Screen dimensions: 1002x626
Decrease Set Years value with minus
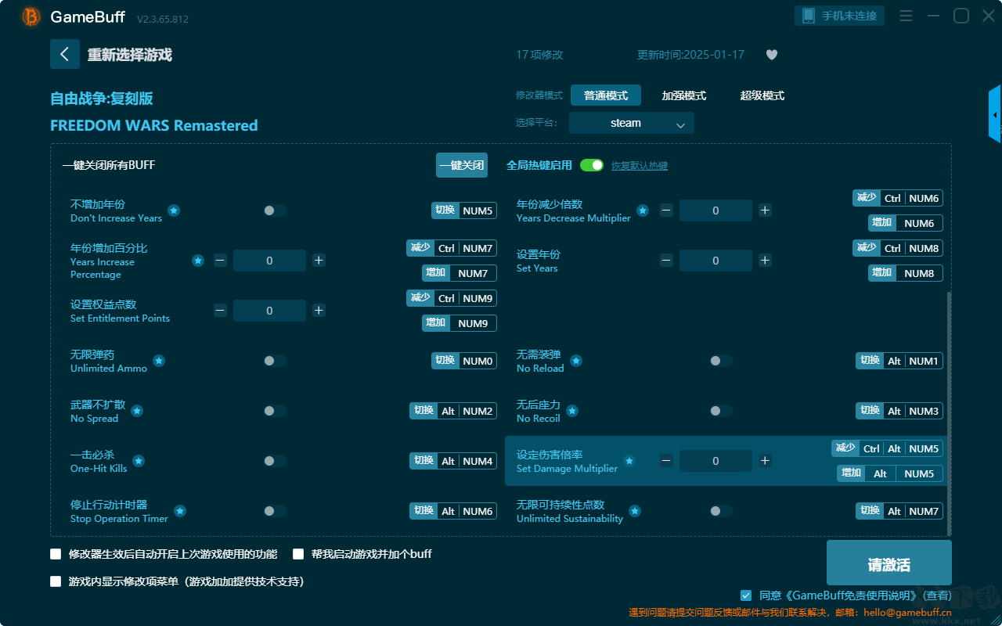point(666,260)
